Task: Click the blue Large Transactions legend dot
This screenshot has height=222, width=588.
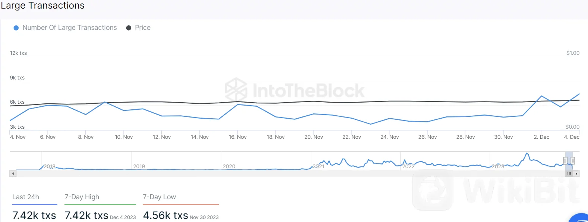Action: (x=16, y=28)
